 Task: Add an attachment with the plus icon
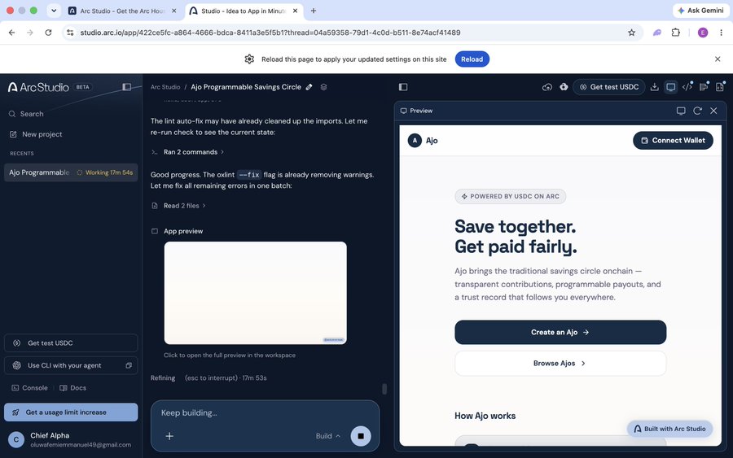pos(169,436)
